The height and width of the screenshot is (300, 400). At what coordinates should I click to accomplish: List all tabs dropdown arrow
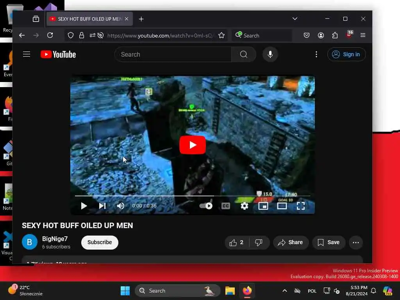click(x=295, y=19)
